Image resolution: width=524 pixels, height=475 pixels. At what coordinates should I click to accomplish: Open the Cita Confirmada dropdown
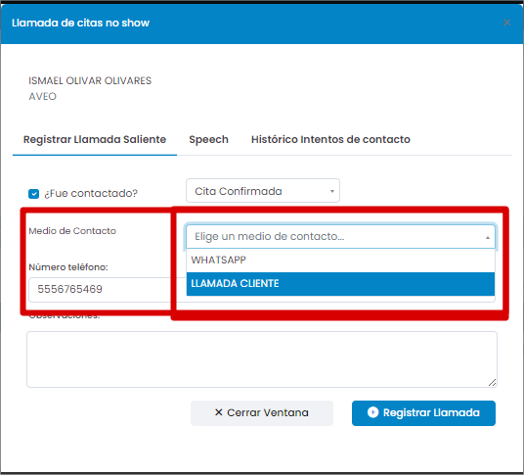[263, 191]
